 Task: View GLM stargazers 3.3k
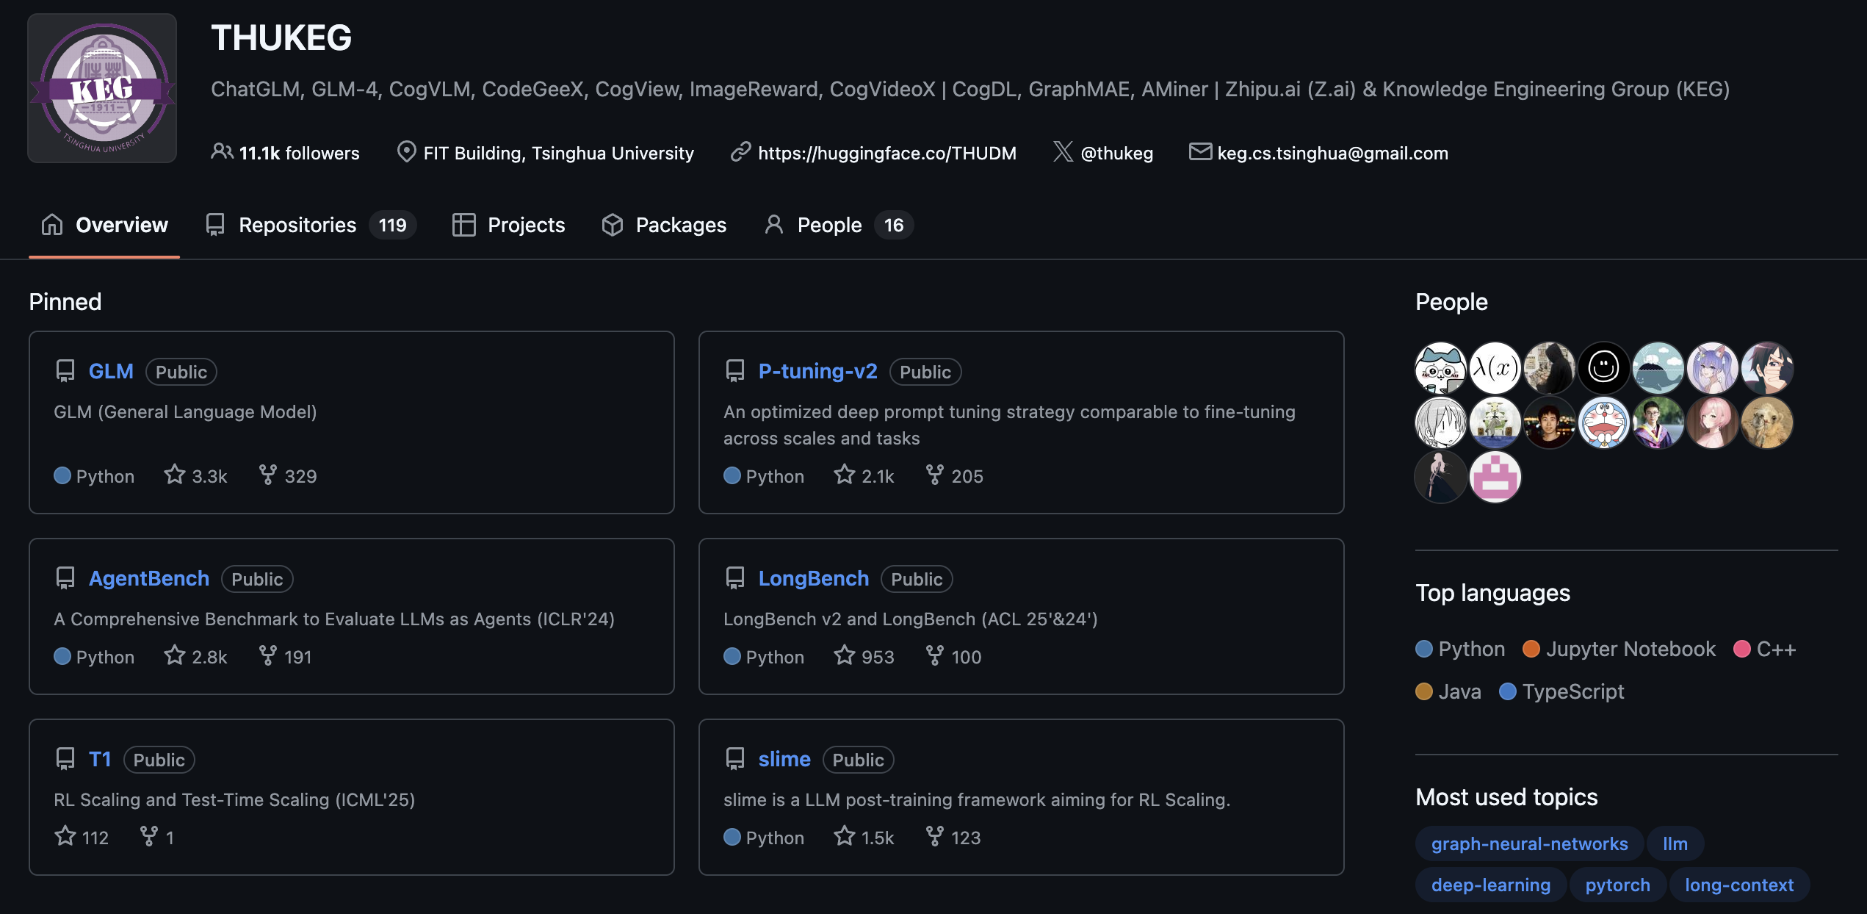tap(195, 475)
